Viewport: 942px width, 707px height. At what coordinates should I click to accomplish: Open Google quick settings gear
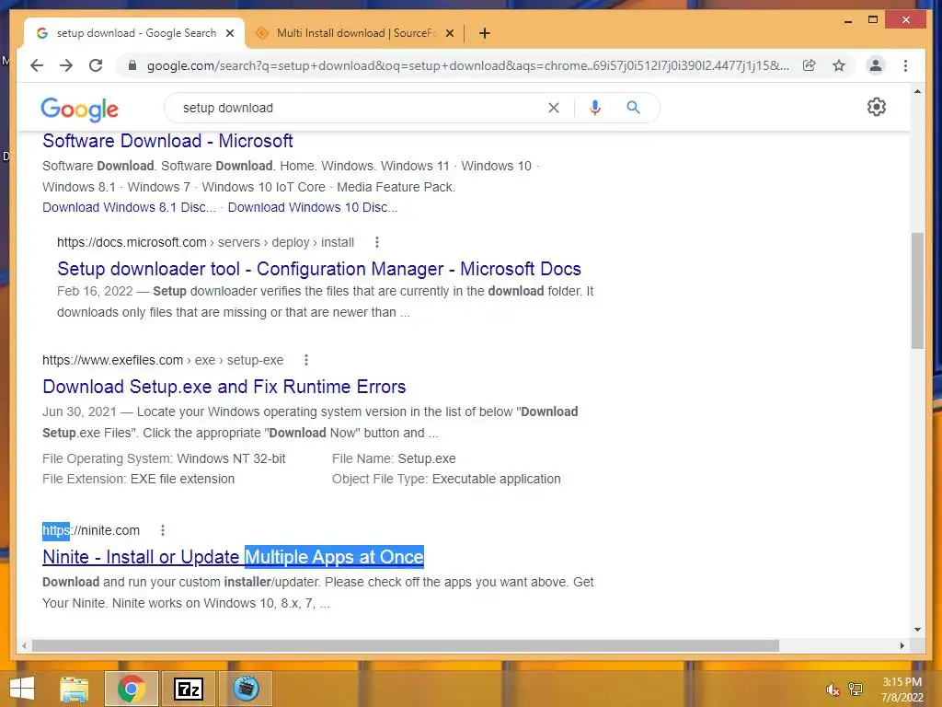click(877, 107)
